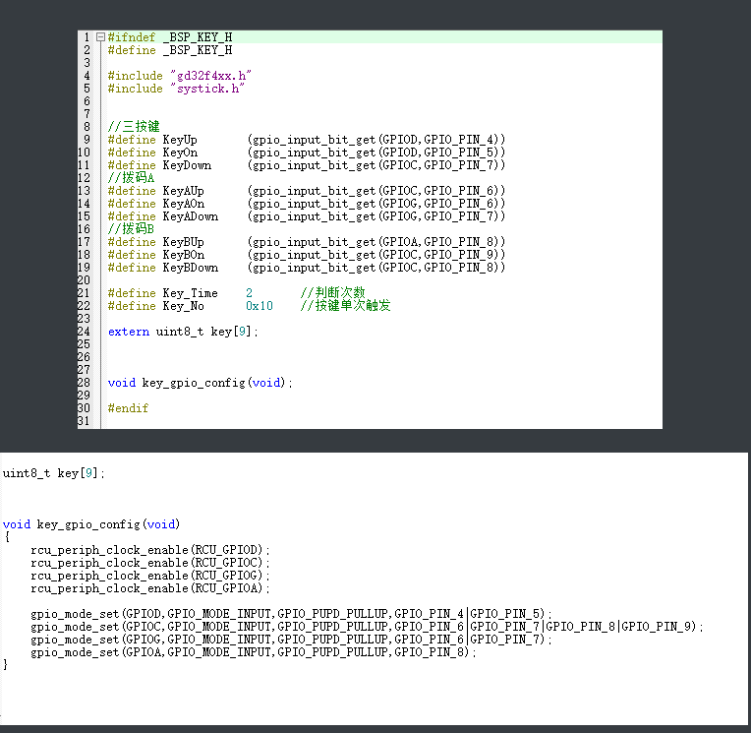751x733 pixels.
Task: Click the //三按键 comment
Action: 134,127
